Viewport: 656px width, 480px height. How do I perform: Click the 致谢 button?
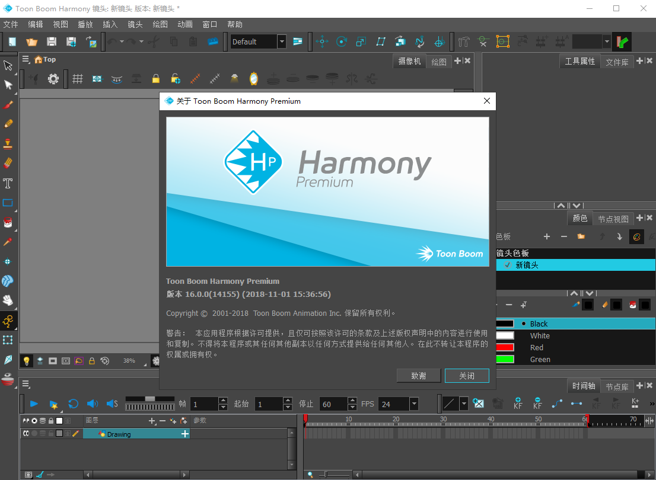click(419, 375)
